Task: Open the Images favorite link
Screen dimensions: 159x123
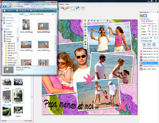Action: (9, 23)
